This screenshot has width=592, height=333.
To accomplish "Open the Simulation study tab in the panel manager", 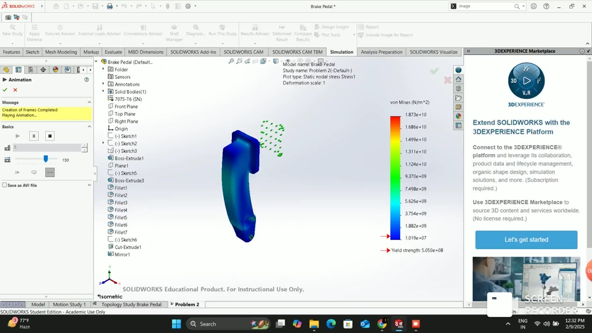I will tap(6, 70).
